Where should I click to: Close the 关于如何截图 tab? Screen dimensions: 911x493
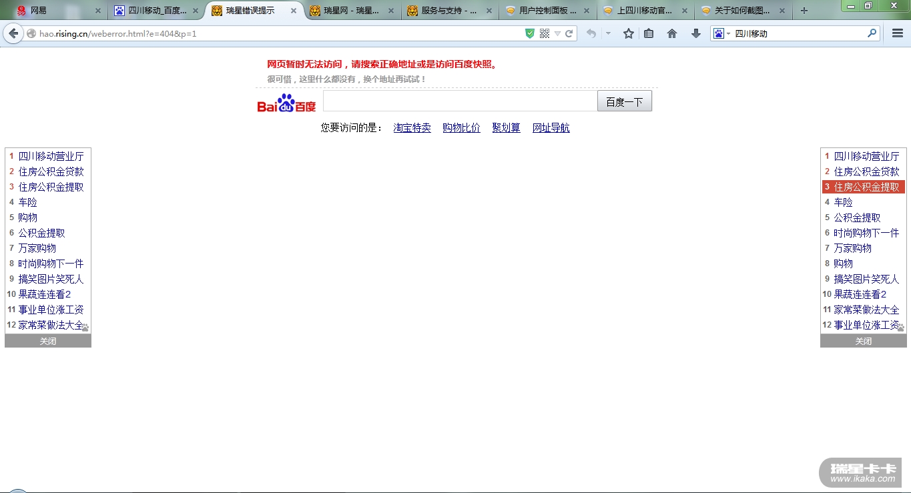(x=781, y=11)
